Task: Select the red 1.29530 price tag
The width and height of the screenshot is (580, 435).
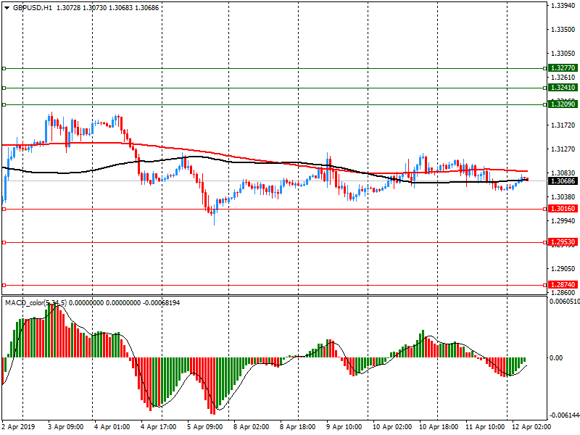Action: 563,243
